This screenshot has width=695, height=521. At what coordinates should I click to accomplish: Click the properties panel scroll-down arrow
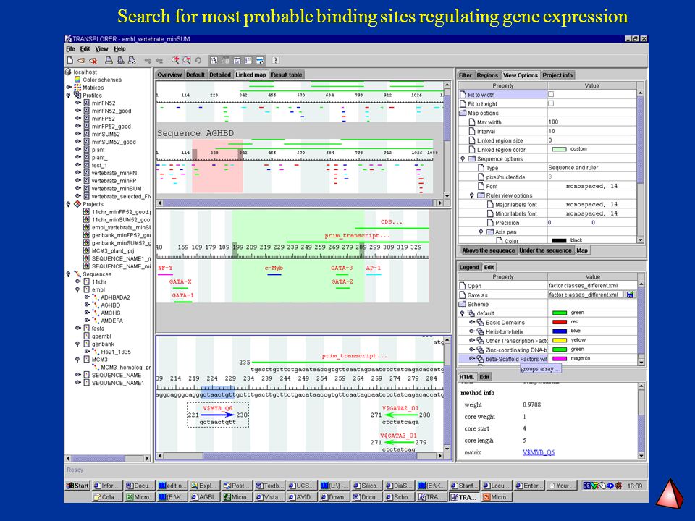coord(641,240)
